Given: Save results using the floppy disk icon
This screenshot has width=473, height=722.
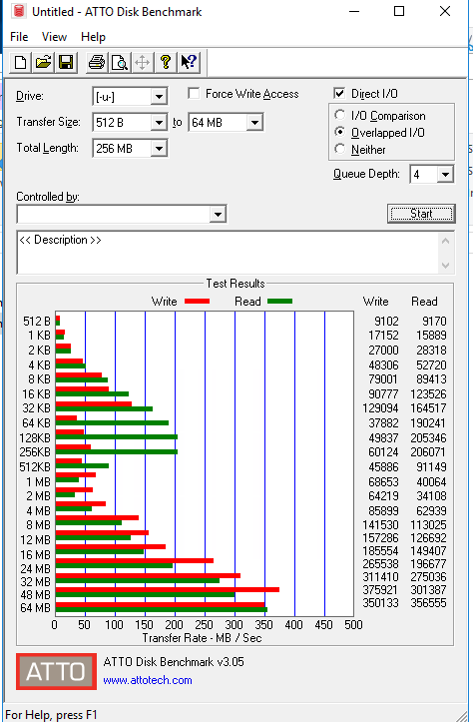Looking at the screenshot, I should 66,62.
